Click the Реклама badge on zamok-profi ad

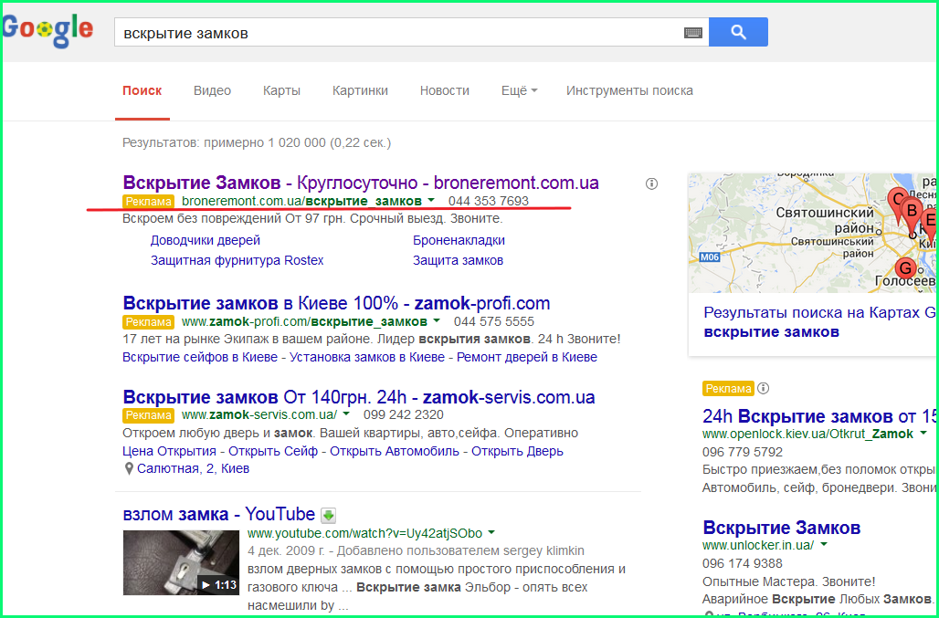[x=149, y=322]
